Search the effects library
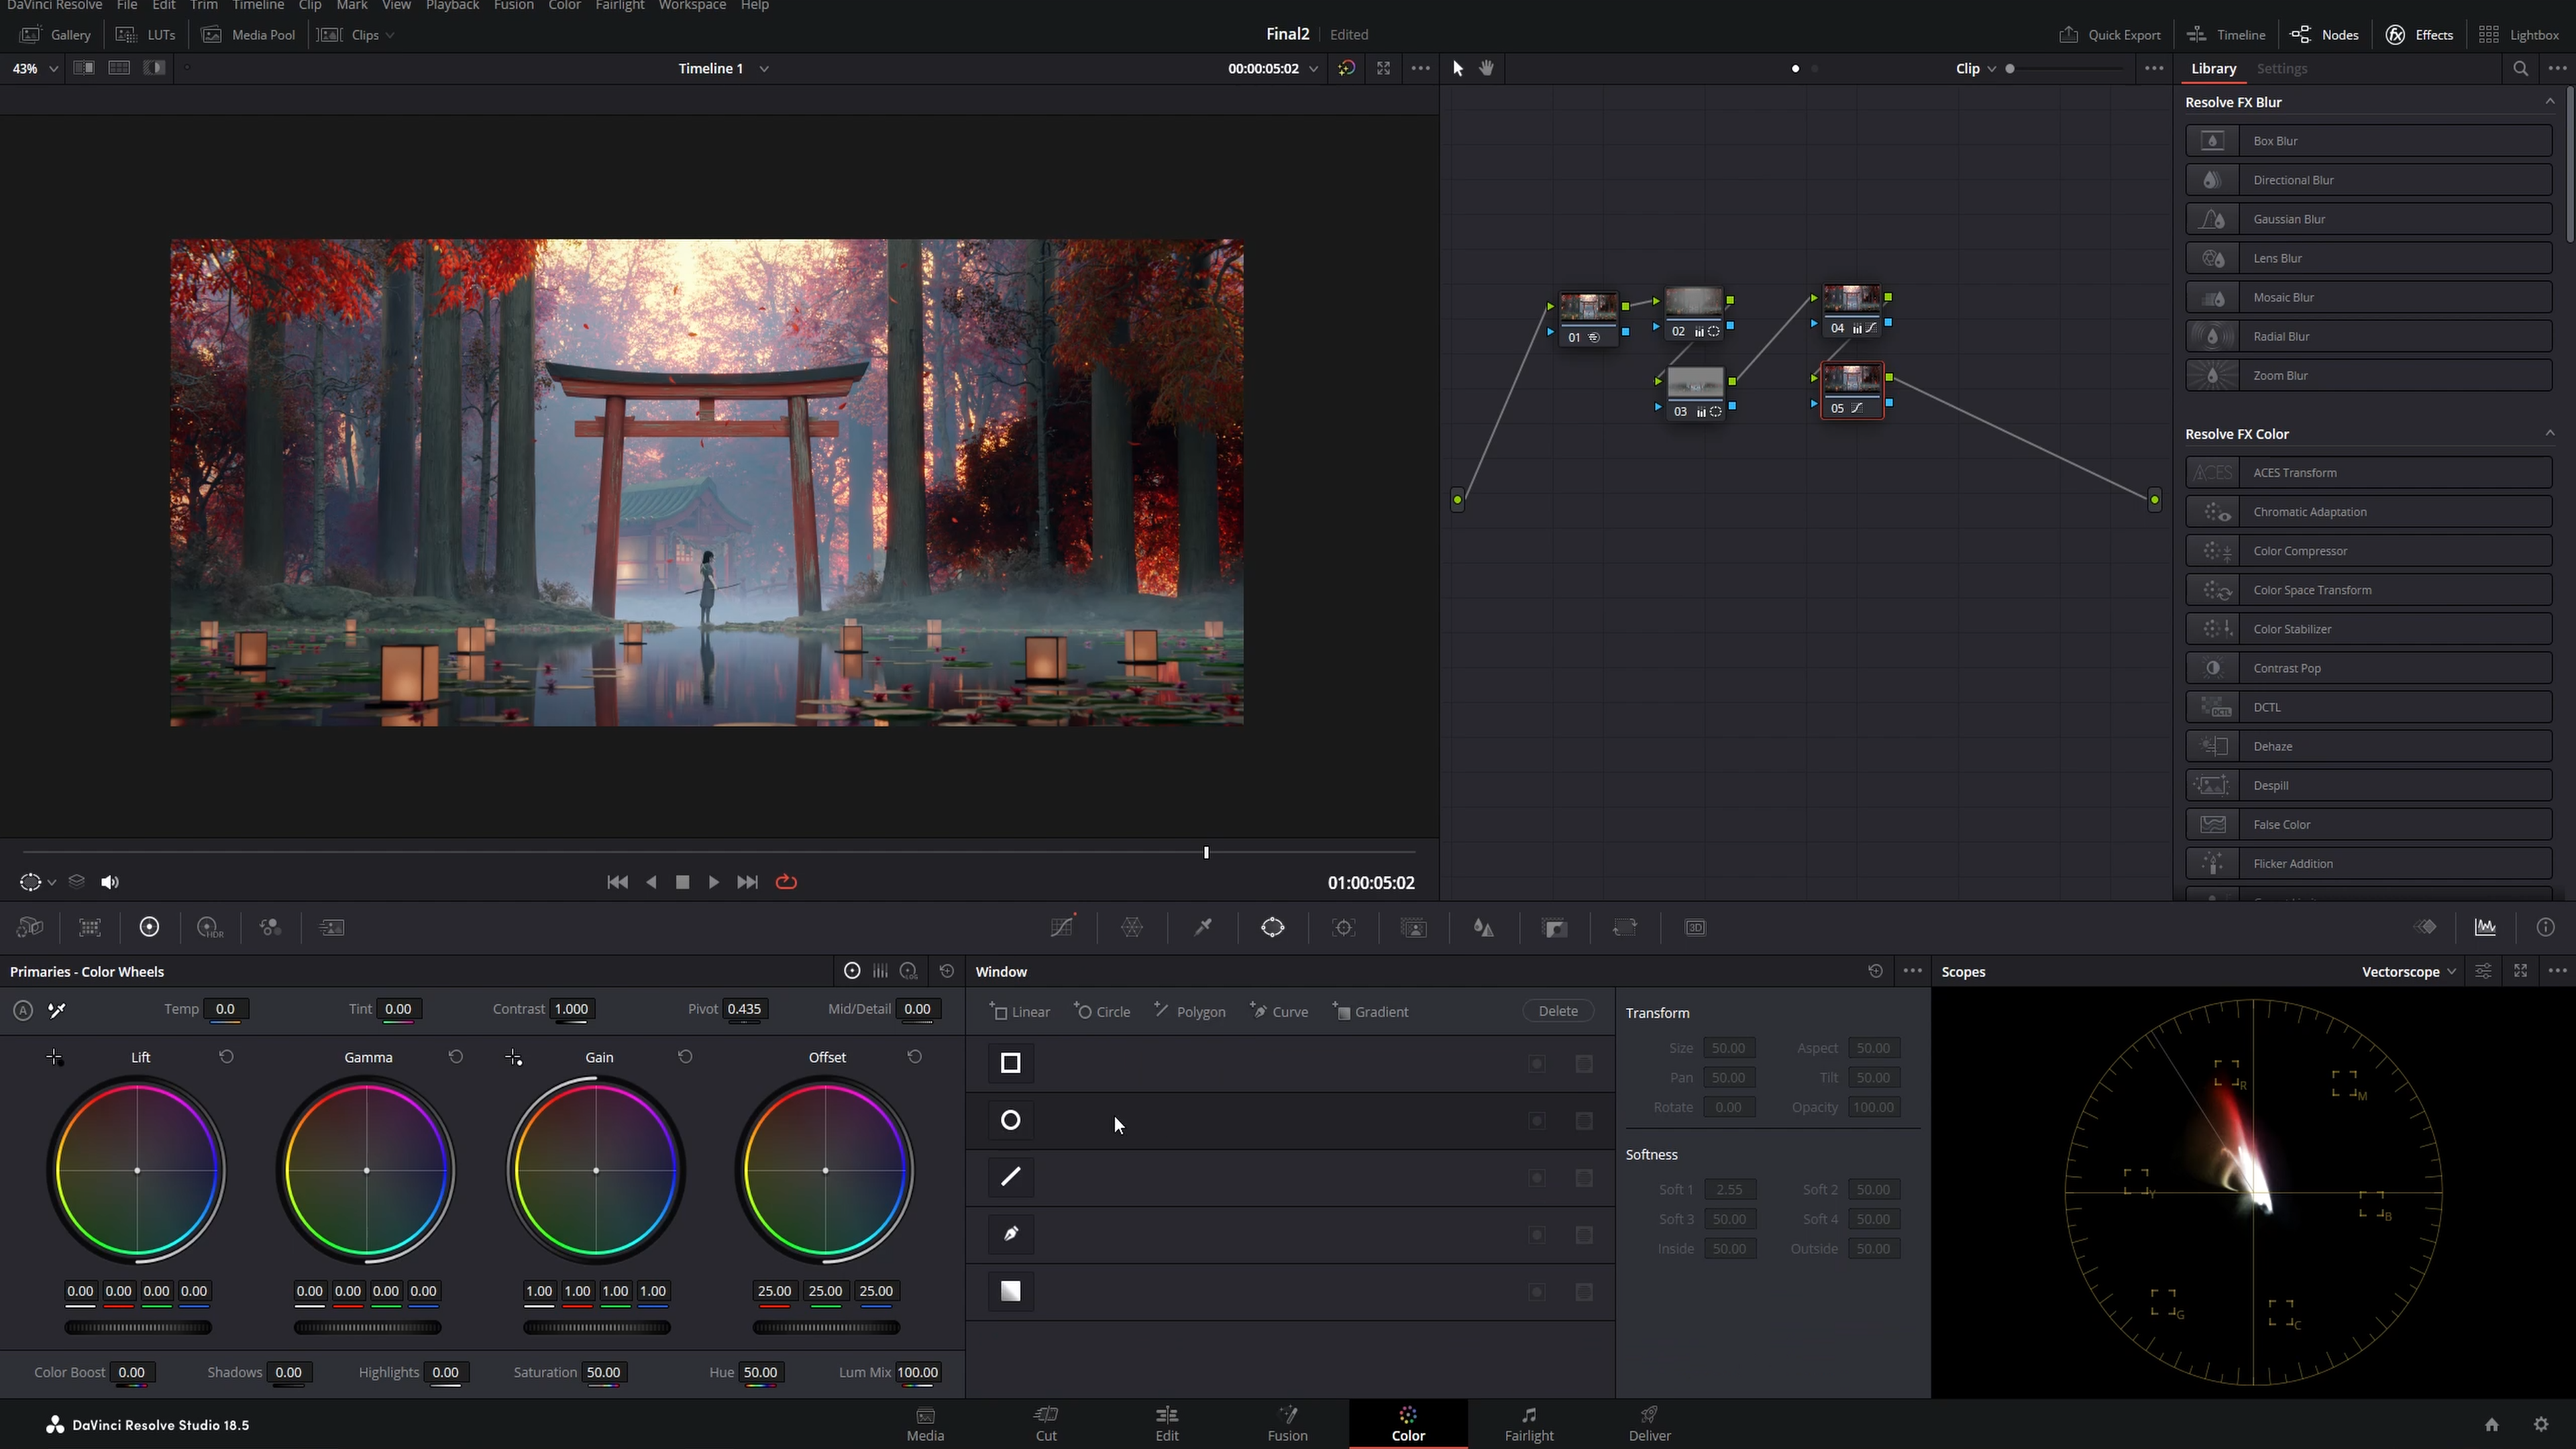2576x1449 pixels. (x=2520, y=69)
